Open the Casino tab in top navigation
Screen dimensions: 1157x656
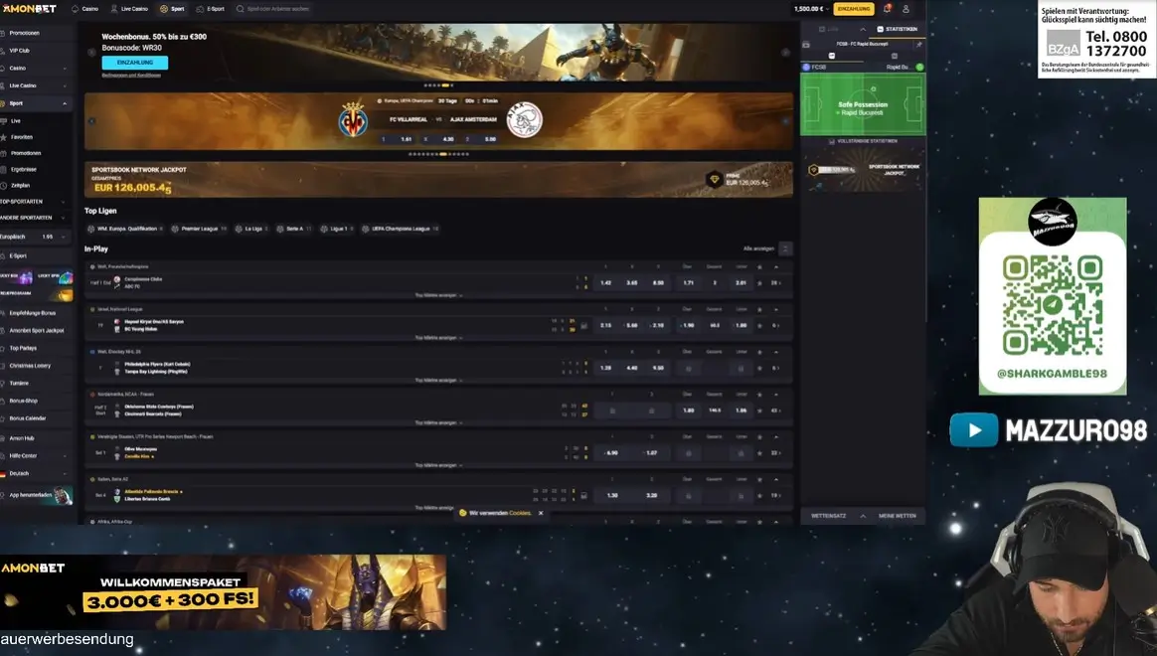click(84, 9)
